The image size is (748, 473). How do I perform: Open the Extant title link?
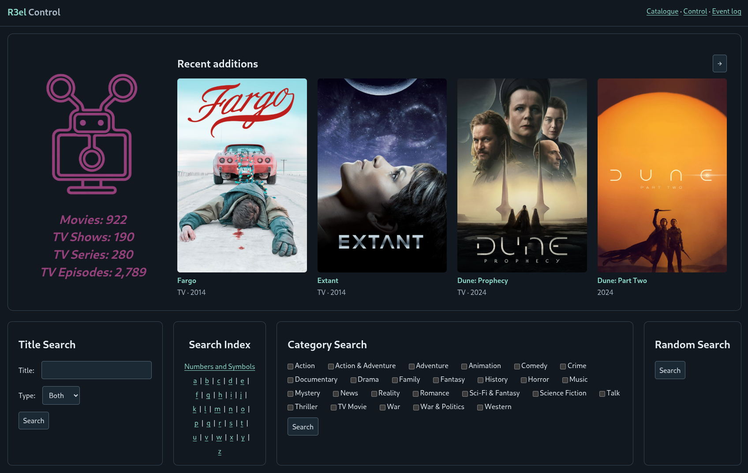click(x=328, y=280)
